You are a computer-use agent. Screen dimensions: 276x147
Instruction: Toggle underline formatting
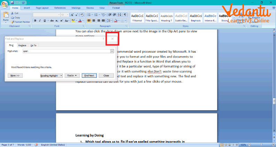[45, 21]
